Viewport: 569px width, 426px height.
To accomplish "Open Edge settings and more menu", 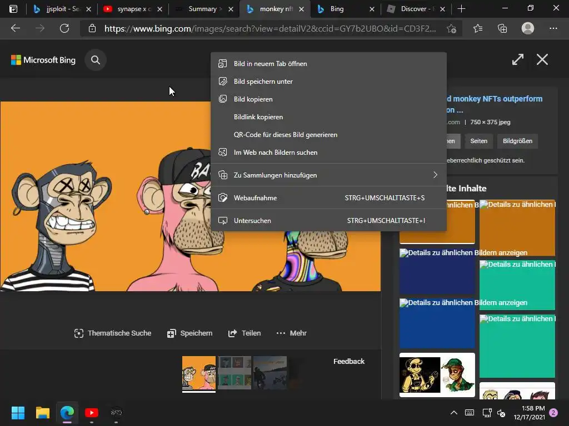I will tap(553, 28).
